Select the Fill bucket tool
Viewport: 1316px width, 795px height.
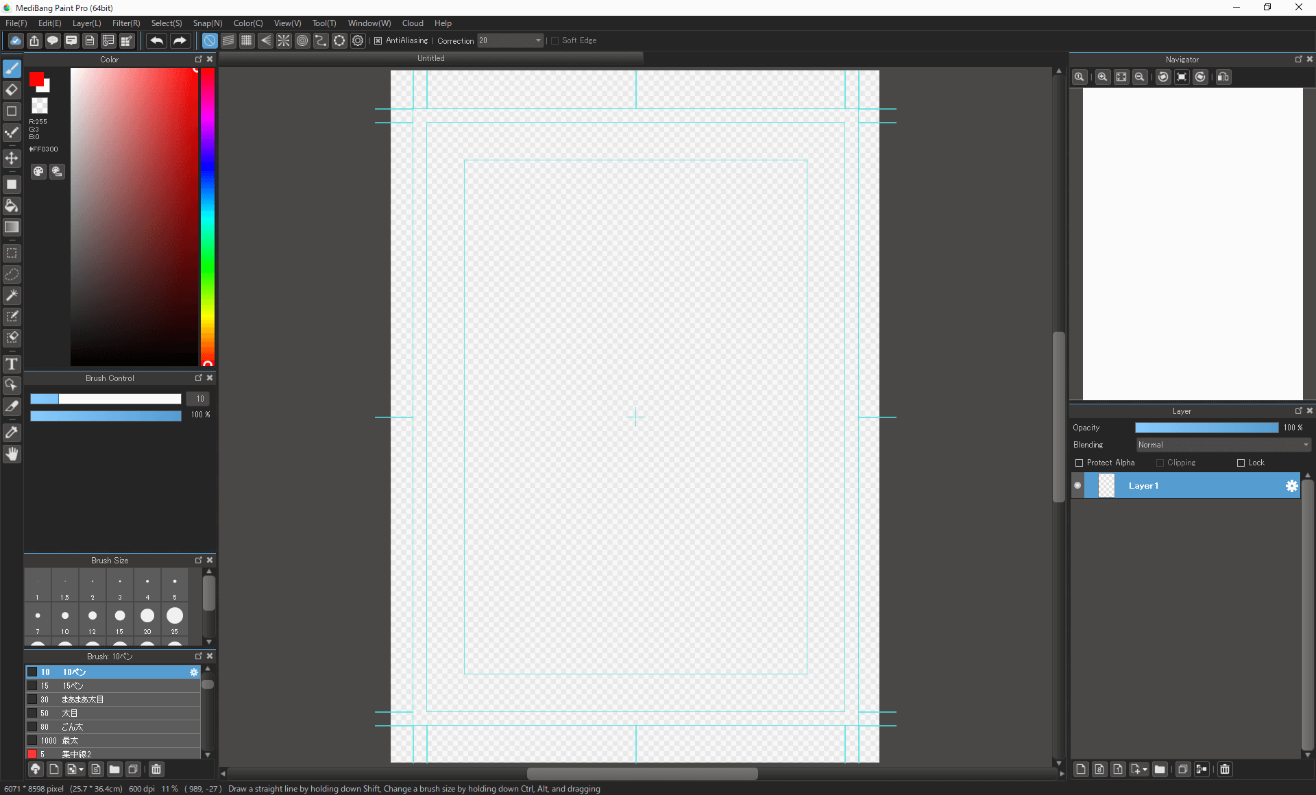point(12,206)
